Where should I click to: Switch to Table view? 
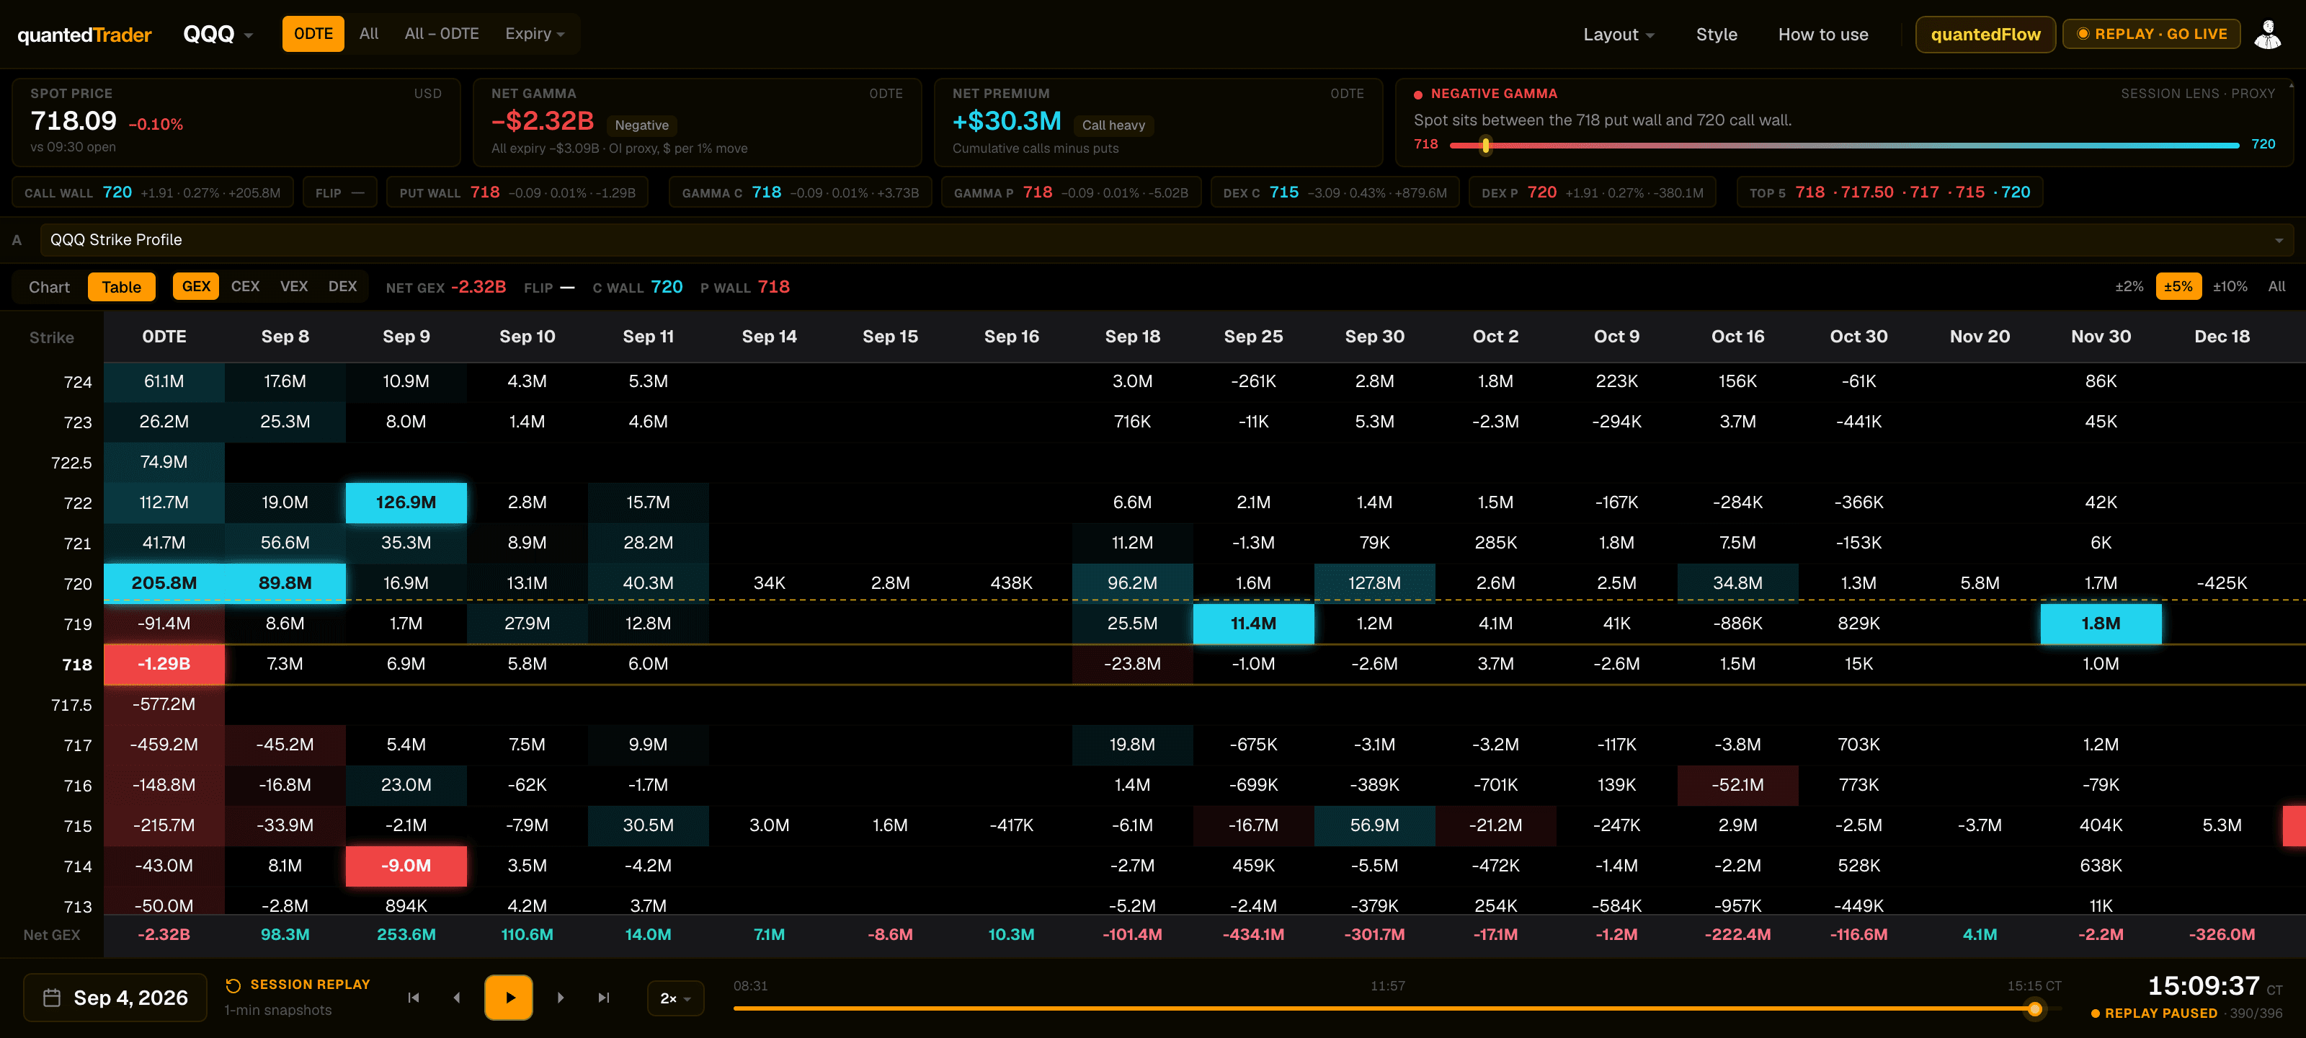click(122, 288)
